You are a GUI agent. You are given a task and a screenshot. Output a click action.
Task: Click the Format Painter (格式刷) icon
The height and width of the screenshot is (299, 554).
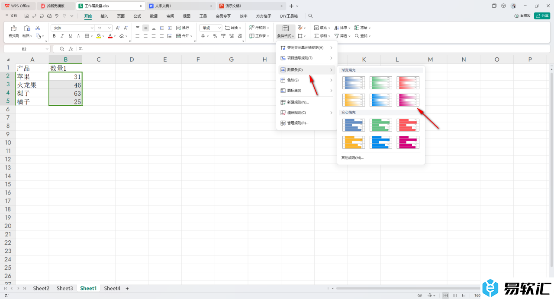[x=13, y=28]
